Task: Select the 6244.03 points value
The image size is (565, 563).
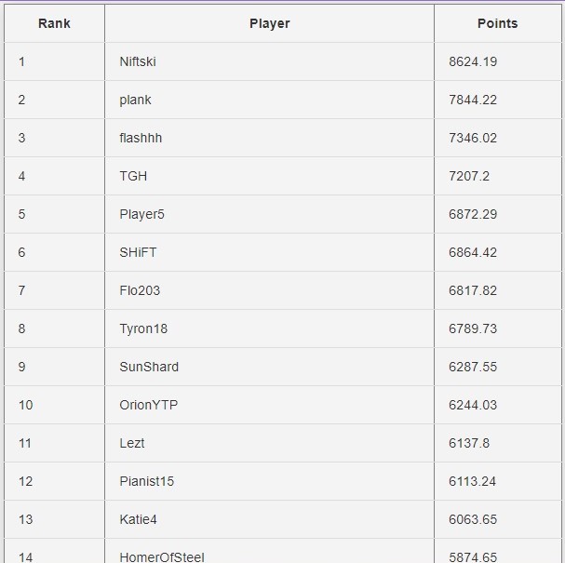Action: pyautogui.click(x=473, y=405)
